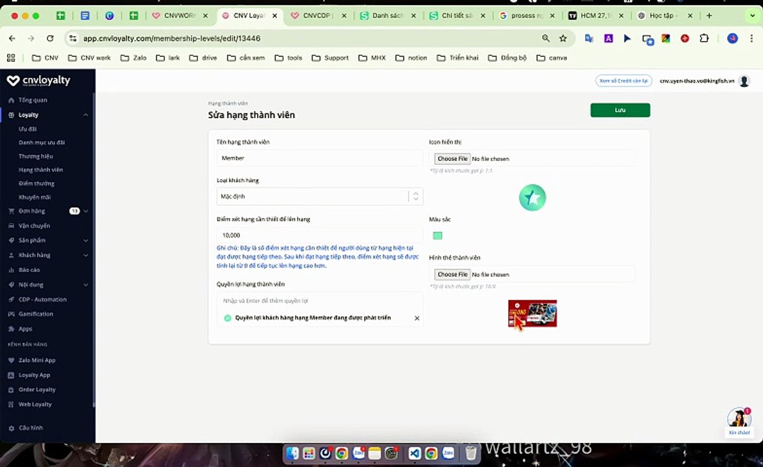Collapse the Loyalty sidebar section
The width and height of the screenshot is (763, 467).
[86, 115]
